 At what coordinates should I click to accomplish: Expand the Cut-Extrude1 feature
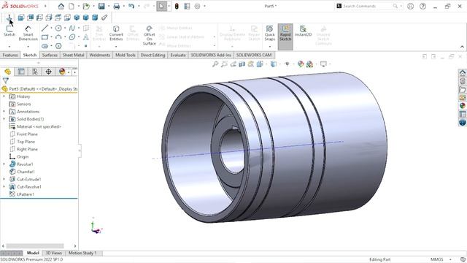click(4, 179)
